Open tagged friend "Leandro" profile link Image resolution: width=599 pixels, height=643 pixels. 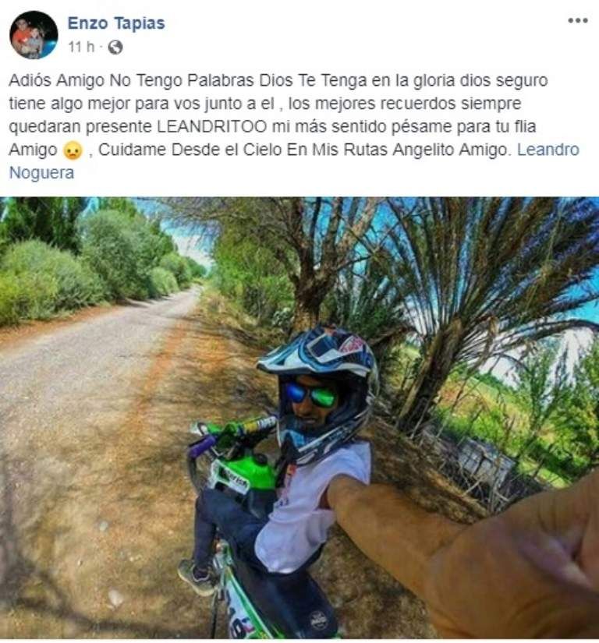[x=548, y=150]
